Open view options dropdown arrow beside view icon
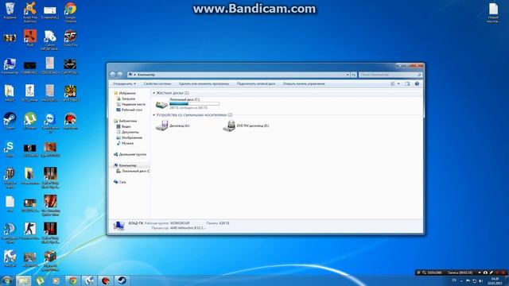509x286 pixels. click(398, 83)
